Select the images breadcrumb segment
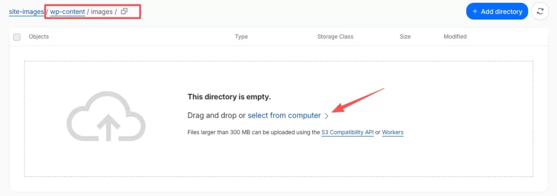The width and height of the screenshot is (557, 196). [102, 12]
